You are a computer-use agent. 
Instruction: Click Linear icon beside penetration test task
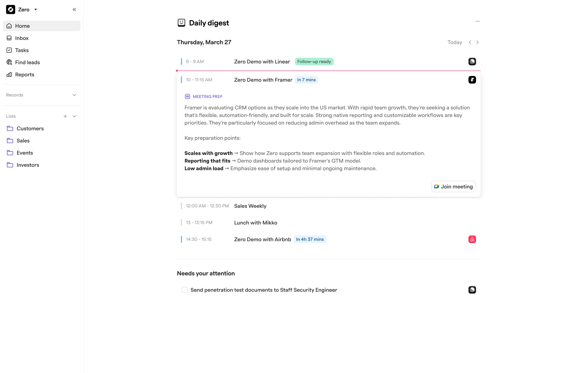pos(472,290)
